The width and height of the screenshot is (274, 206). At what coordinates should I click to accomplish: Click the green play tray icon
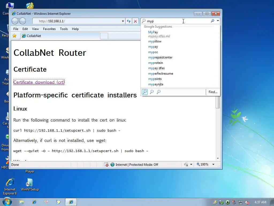[228, 202]
